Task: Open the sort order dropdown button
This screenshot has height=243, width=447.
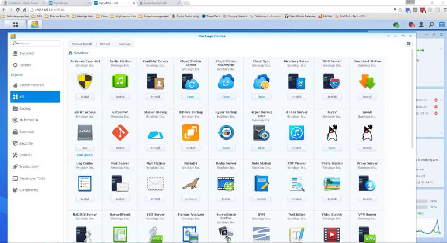Action: tap(409, 44)
